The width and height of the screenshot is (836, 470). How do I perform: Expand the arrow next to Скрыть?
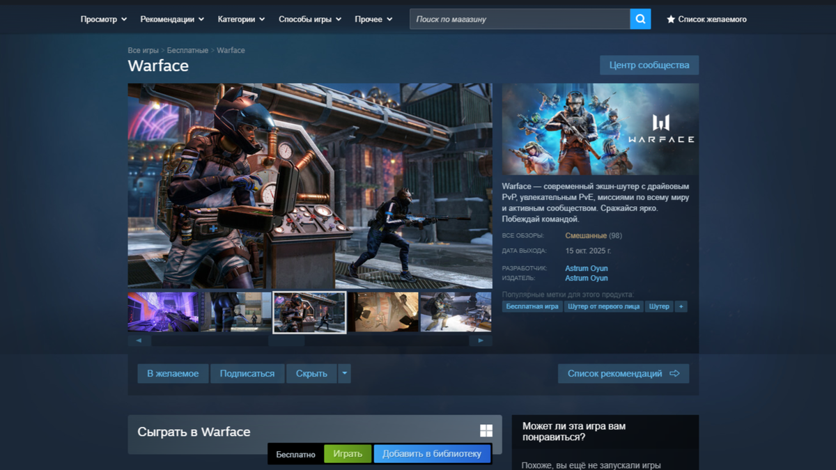click(x=344, y=374)
